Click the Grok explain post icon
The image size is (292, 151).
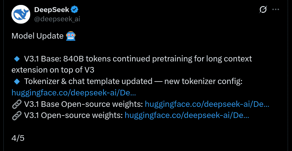pos(263,10)
